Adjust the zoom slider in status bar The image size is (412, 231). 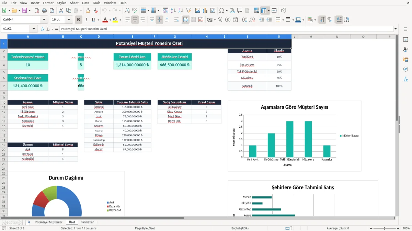[384, 228]
